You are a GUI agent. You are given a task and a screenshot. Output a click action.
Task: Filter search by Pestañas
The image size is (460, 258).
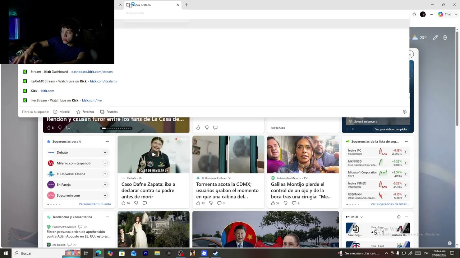[x=109, y=112]
